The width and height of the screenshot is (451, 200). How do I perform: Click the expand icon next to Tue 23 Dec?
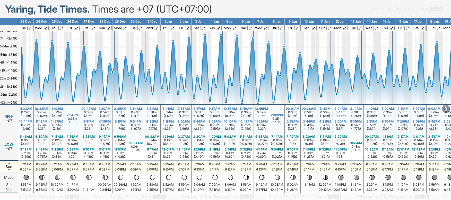[30, 28]
